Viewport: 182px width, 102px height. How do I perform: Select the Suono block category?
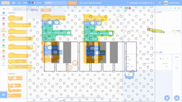point(4,25)
